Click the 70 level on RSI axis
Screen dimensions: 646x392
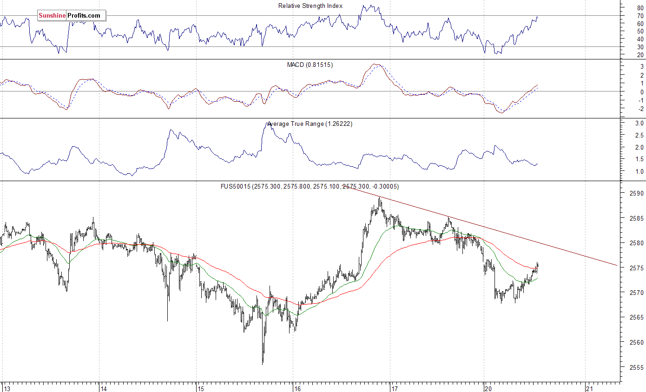[x=640, y=16]
